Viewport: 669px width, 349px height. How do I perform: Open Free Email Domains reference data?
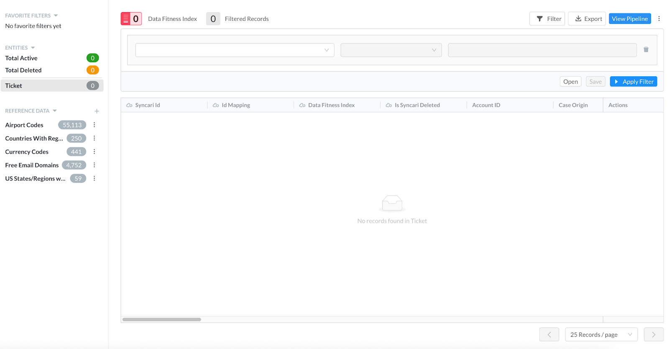point(32,165)
